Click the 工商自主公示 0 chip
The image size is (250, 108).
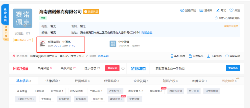pyautogui.click(x=26, y=99)
